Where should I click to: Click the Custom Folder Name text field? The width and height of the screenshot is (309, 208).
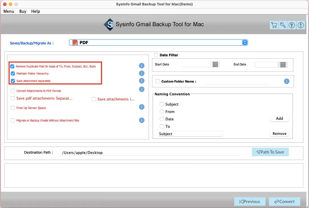click(237, 81)
